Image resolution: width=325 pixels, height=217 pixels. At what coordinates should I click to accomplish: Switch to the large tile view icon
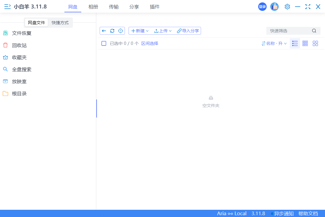[315, 43]
